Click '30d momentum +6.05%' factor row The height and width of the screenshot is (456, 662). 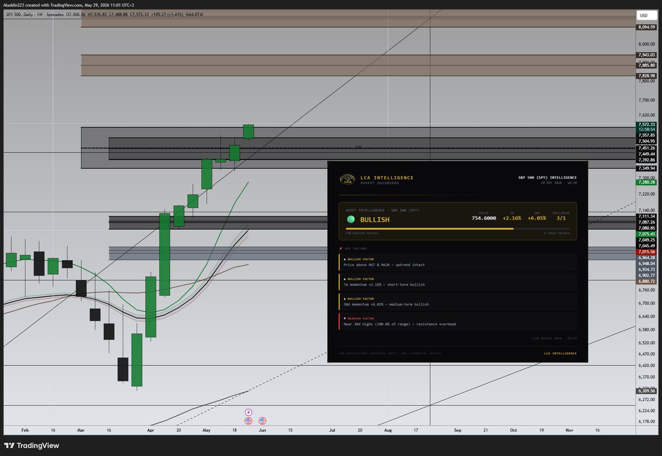(458, 302)
